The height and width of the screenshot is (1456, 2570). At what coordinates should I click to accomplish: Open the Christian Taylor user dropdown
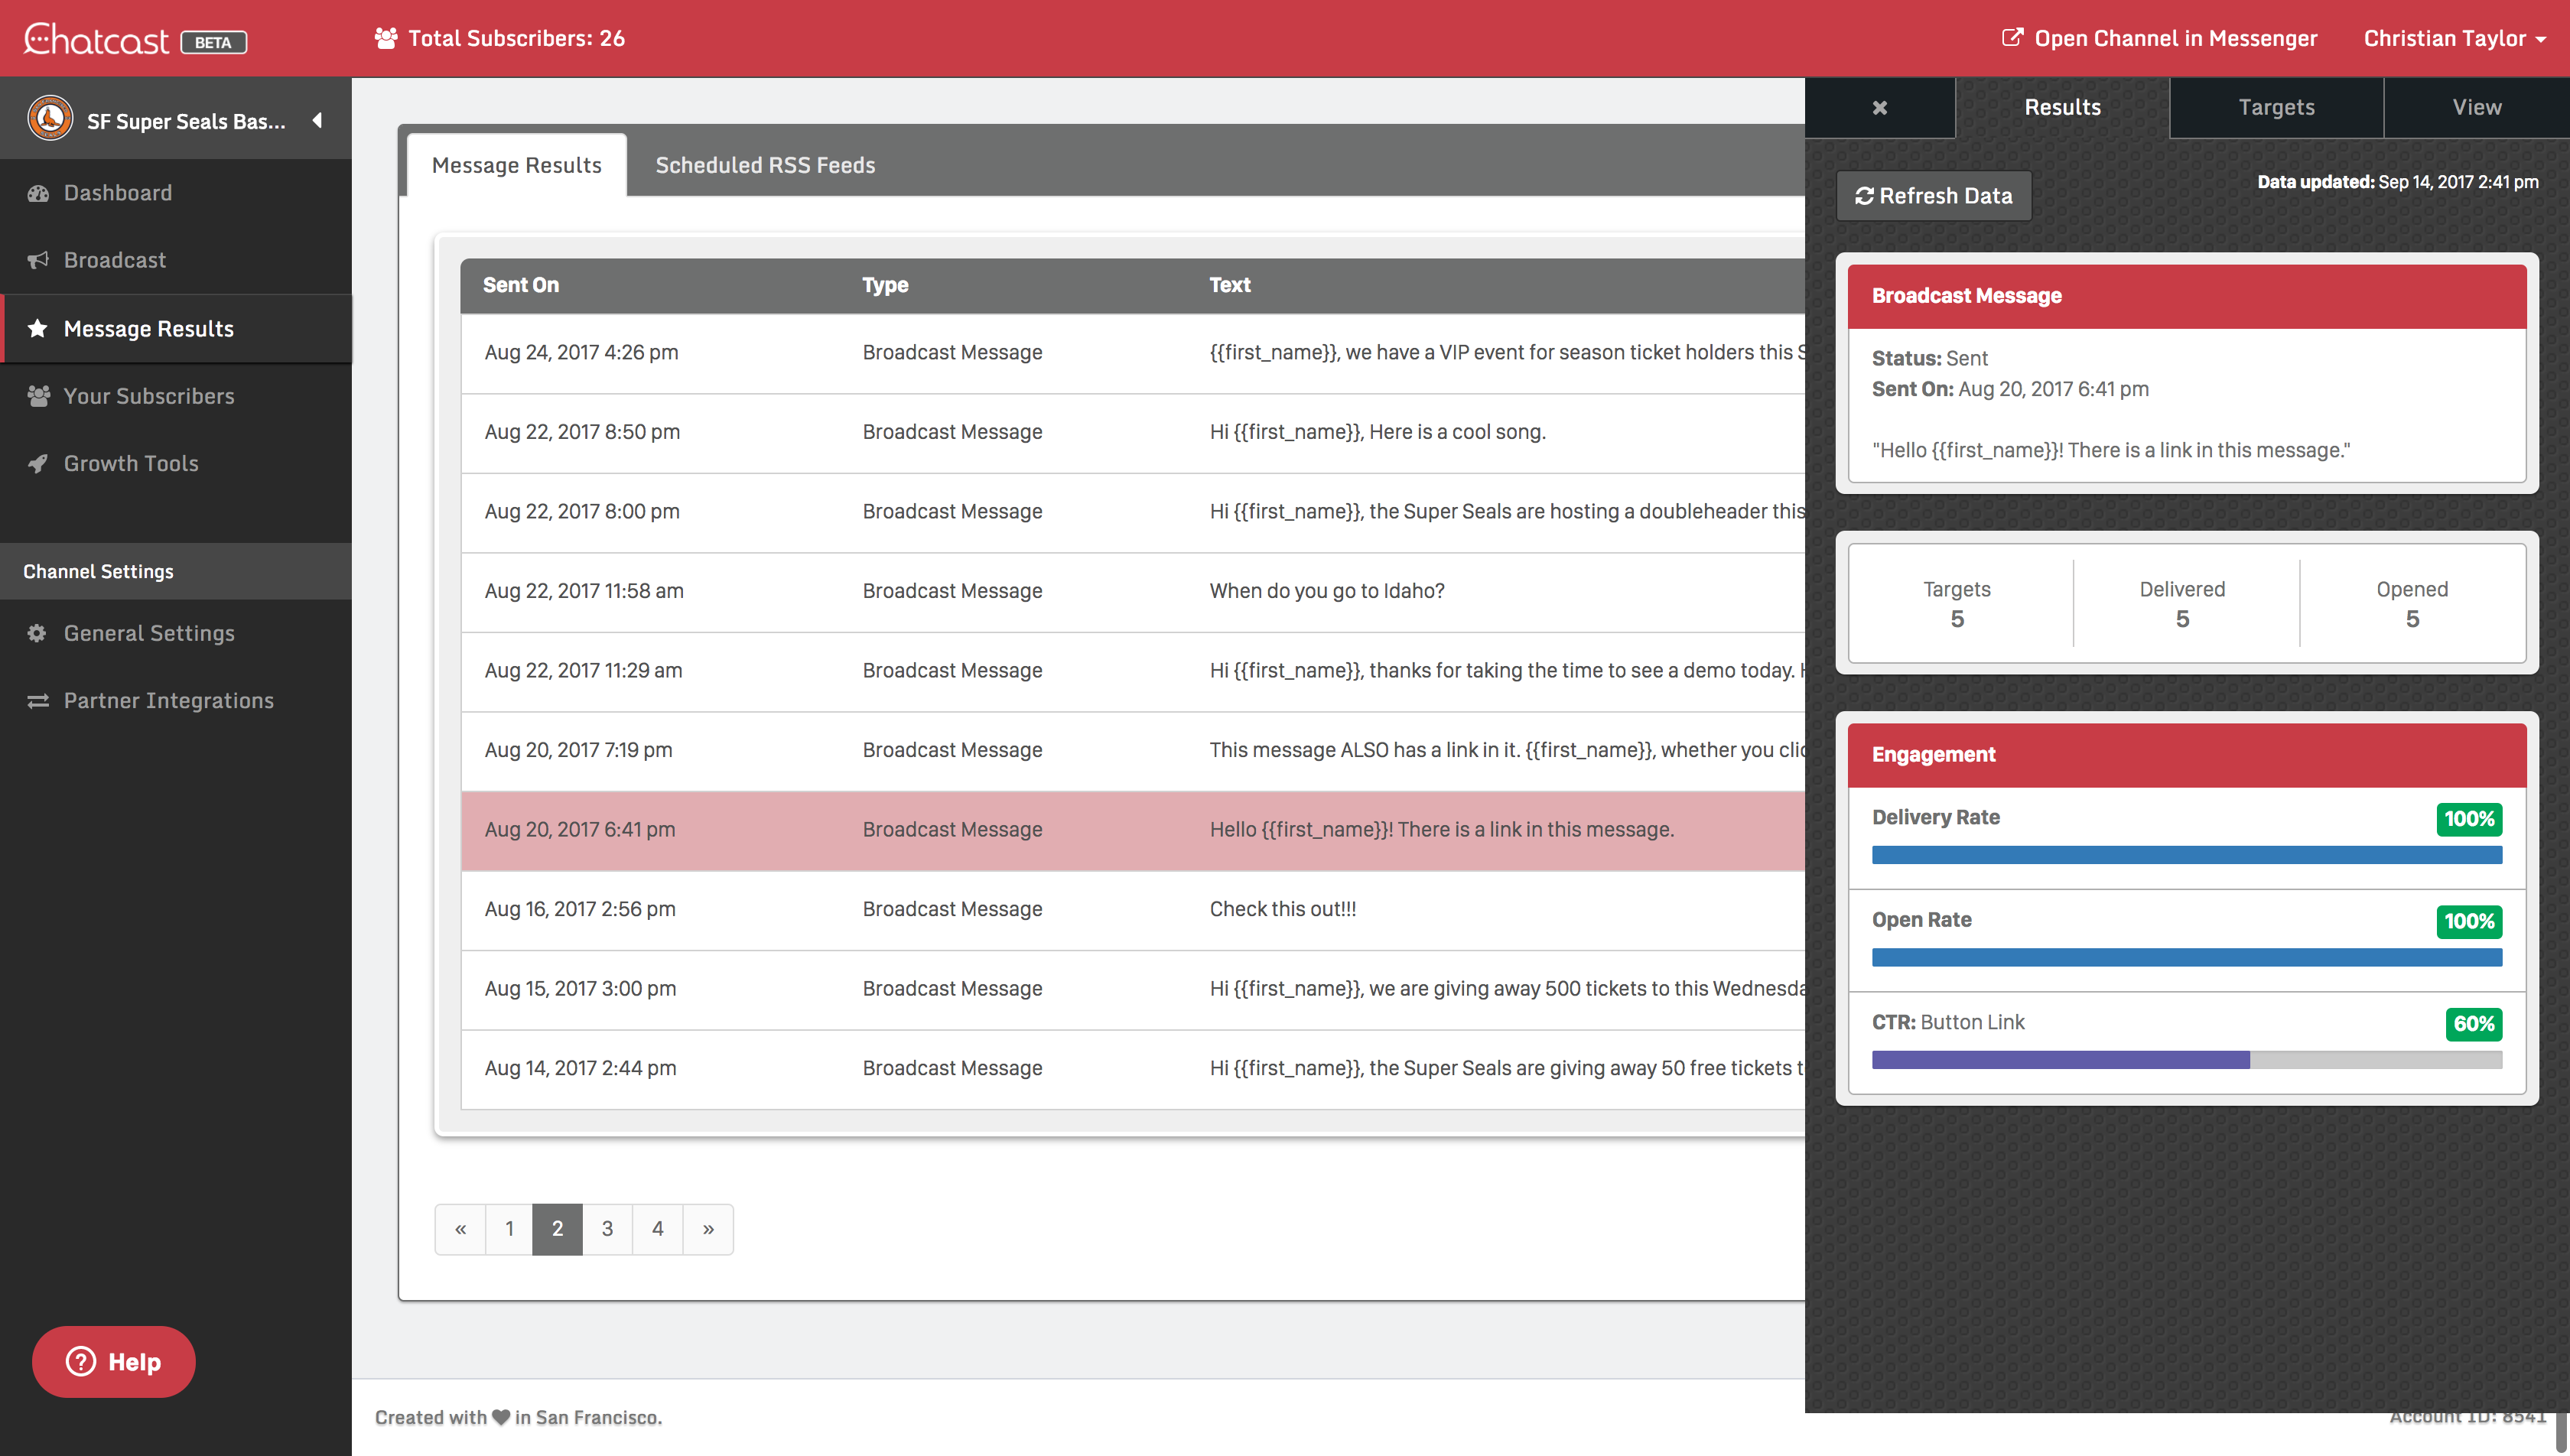(x=2453, y=38)
